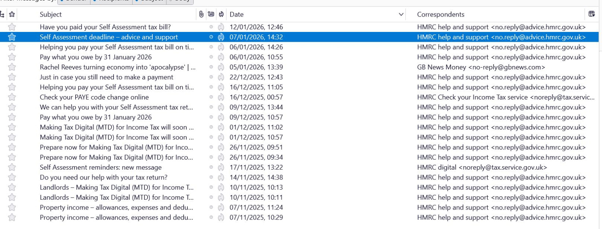Open 'We can help you with your Self Assessment tax ret...'

[x=116, y=107]
